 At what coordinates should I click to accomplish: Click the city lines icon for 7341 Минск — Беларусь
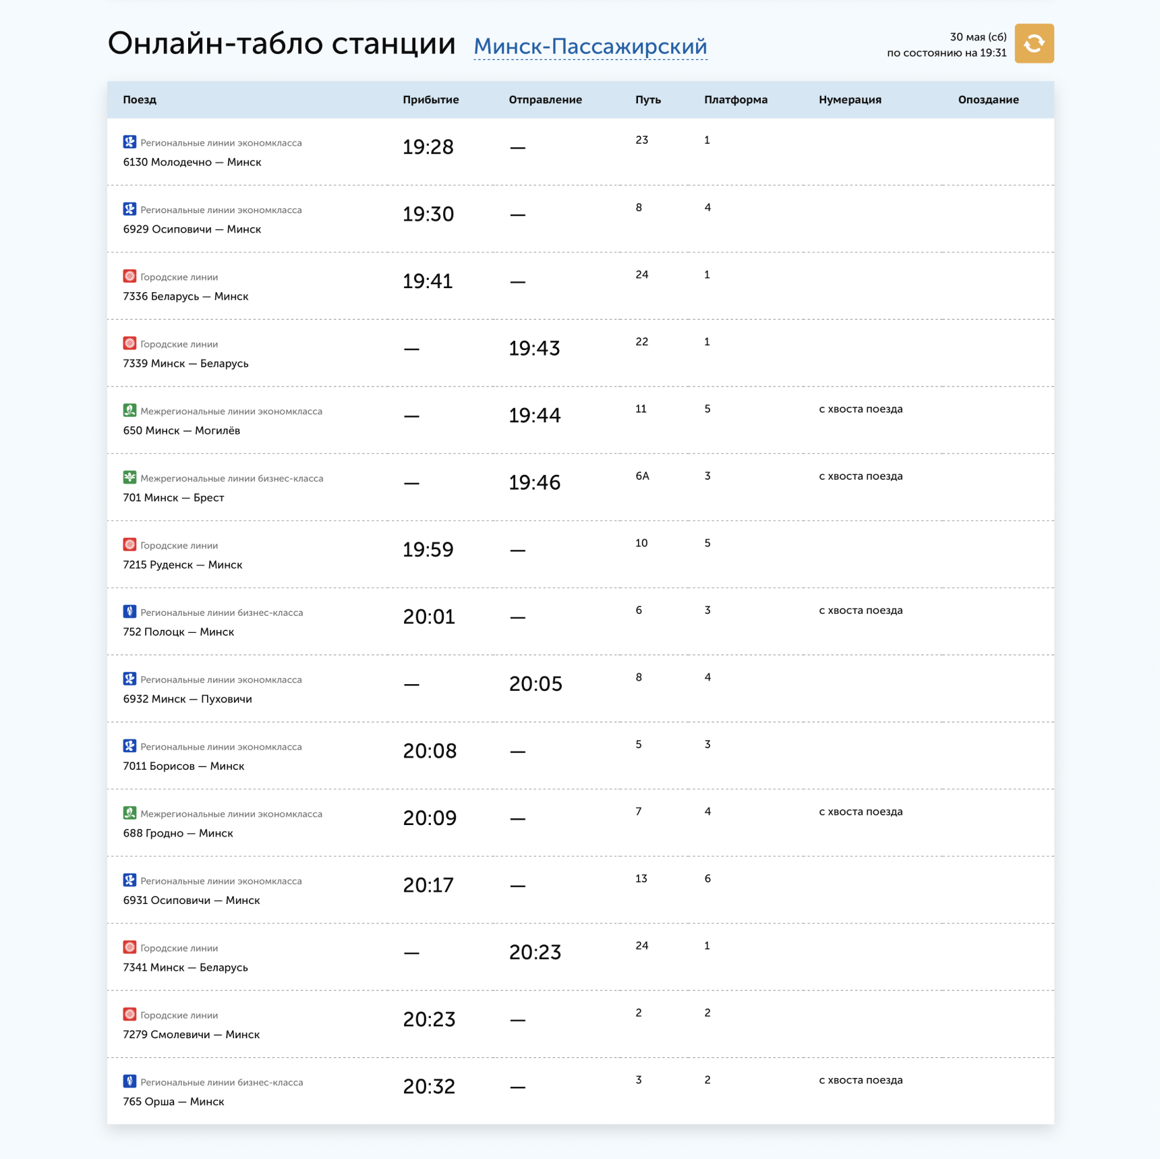[x=129, y=948]
